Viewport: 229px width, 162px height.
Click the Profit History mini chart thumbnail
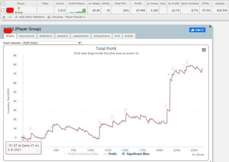(x=77, y=11)
